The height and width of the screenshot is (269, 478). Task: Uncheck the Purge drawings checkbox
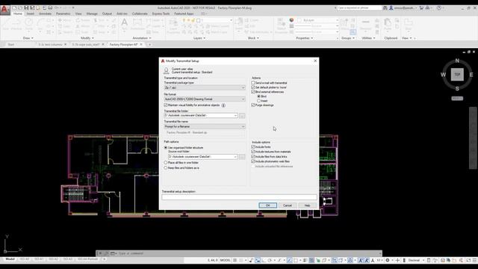tap(253, 105)
